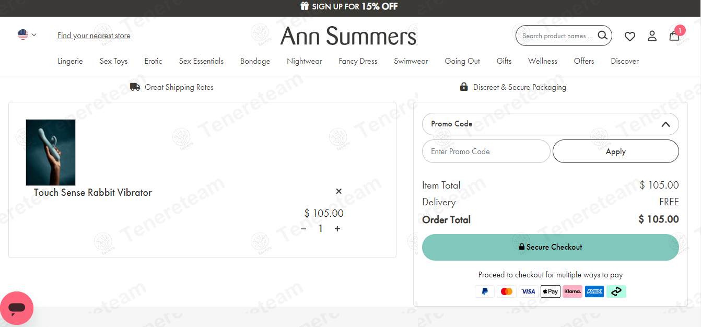The width and height of the screenshot is (701, 327).
Task: Click the Klarna payment icon
Action: pos(573,291)
